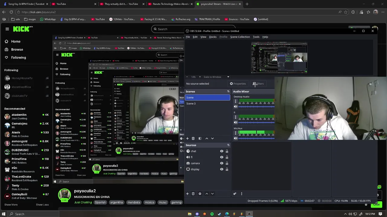
Task: Open OBS File menu
Action: pos(188,37)
